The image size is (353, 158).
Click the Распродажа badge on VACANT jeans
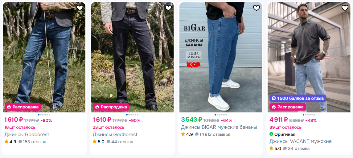pyautogui.click(x=288, y=107)
